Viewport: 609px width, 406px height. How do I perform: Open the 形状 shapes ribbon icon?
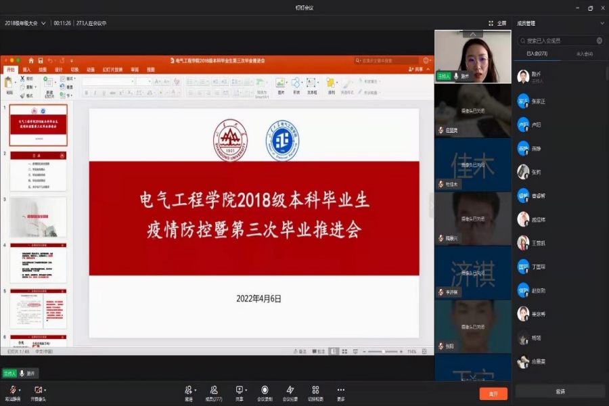tap(296, 83)
